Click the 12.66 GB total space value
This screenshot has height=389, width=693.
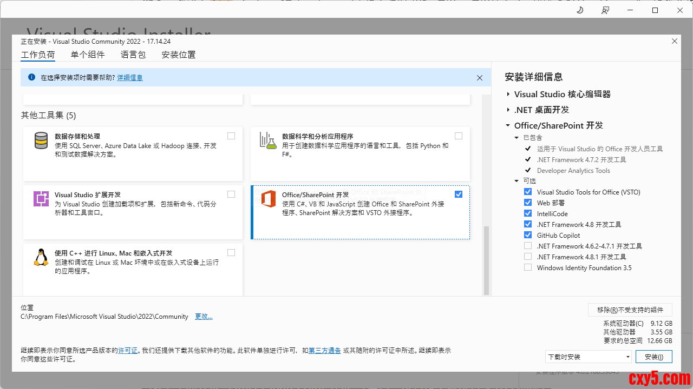659,341
